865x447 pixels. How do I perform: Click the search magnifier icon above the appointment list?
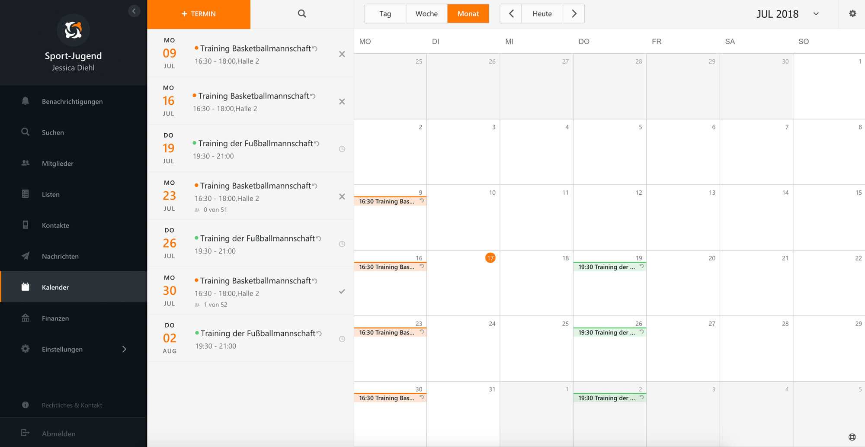click(x=302, y=14)
